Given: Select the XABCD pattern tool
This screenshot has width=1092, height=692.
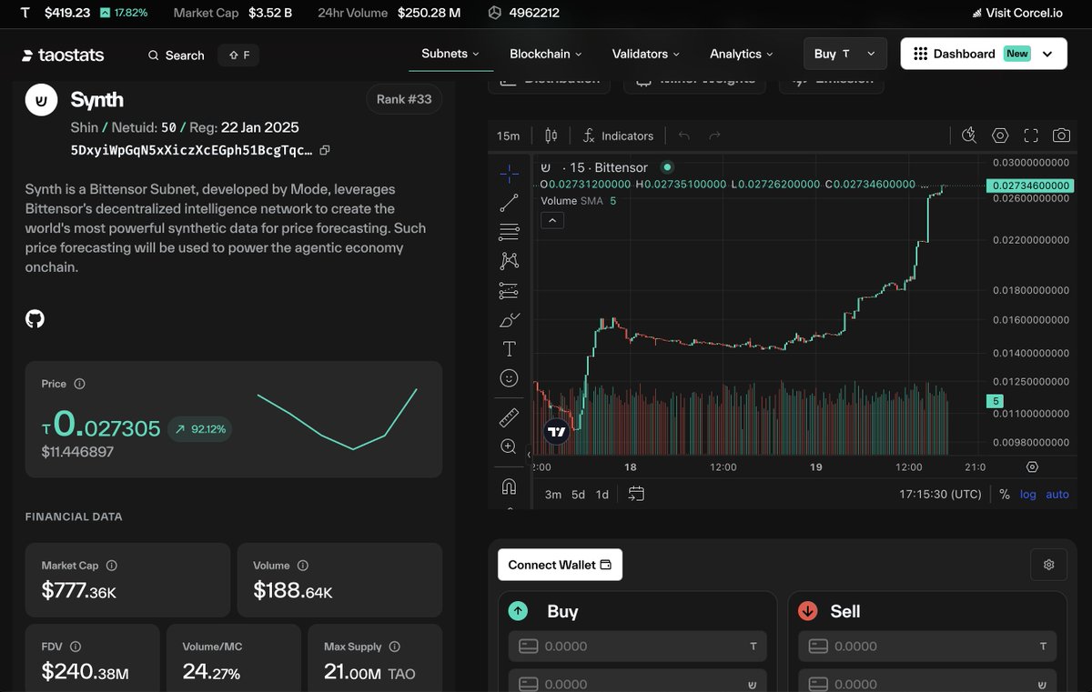Looking at the screenshot, I should 509,261.
